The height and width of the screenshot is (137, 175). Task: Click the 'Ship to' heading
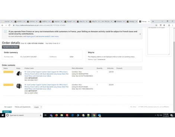(91, 53)
